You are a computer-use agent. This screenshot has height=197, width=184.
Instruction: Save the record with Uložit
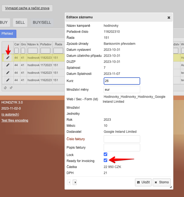[143, 182]
